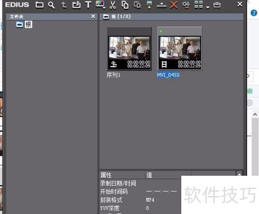Close the folder pane with its X

coord(93,17)
